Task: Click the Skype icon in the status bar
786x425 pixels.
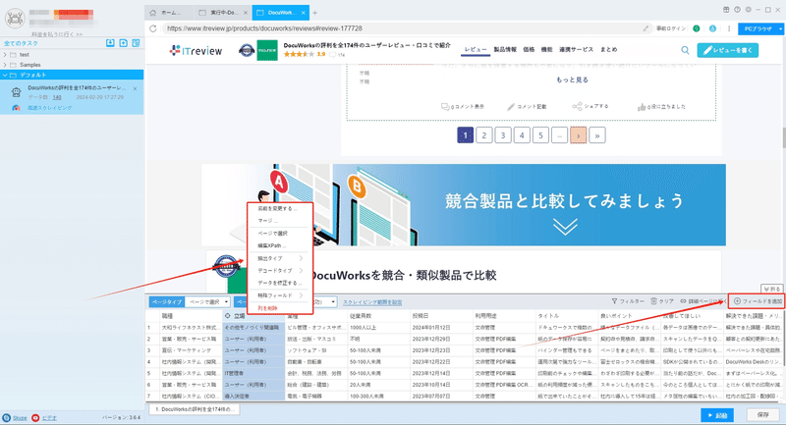Action: [7, 417]
